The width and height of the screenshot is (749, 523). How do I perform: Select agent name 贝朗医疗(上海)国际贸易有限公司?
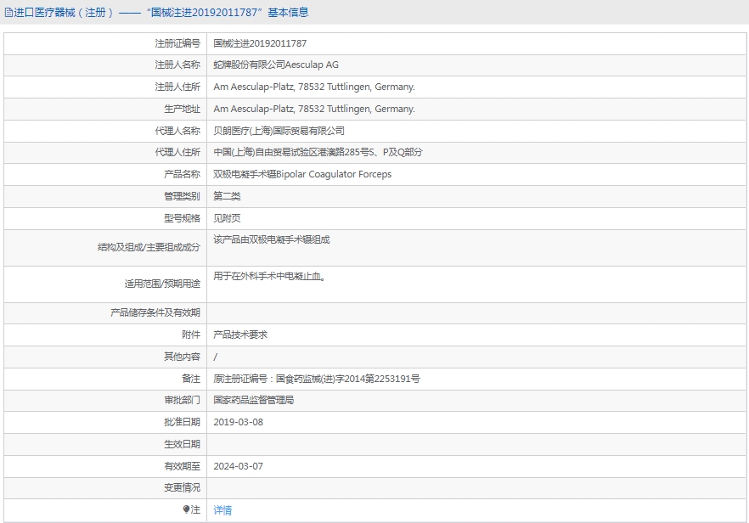[x=279, y=131]
